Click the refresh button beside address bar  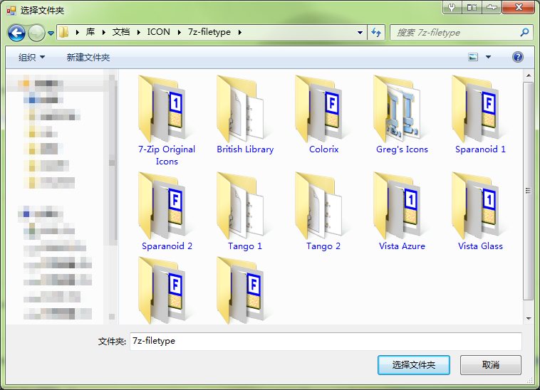(x=376, y=33)
